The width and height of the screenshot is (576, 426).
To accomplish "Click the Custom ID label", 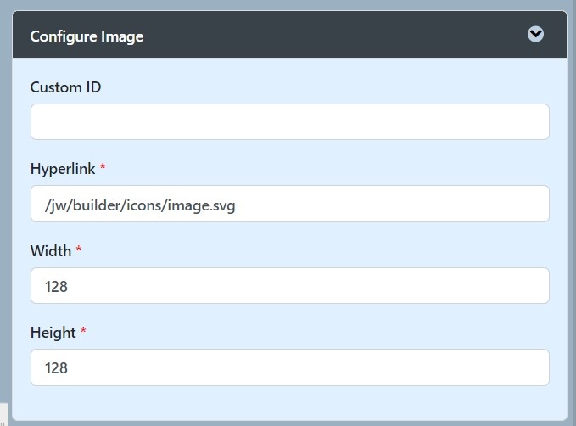I will (65, 87).
